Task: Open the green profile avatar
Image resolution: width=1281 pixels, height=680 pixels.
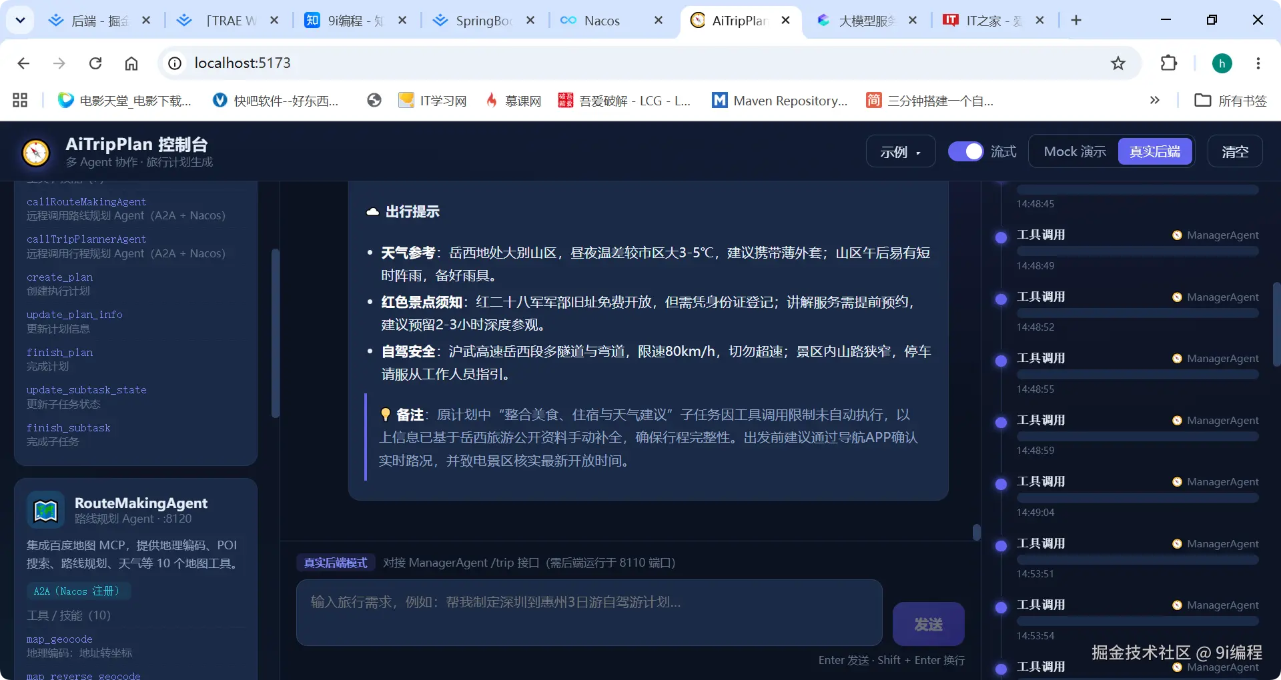Action: 1222,63
